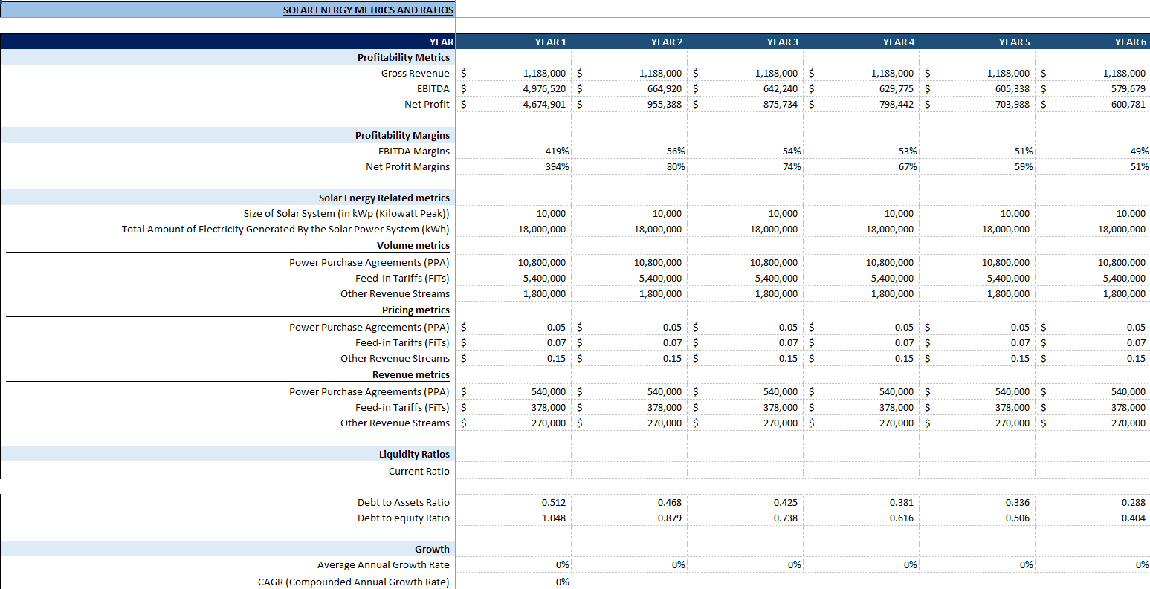The width and height of the screenshot is (1150, 589).
Task: Click the Size of Solar System row label
Action: click(x=346, y=214)
